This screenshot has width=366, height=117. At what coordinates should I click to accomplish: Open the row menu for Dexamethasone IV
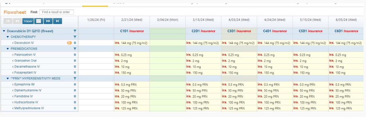(x=75, y=66)
